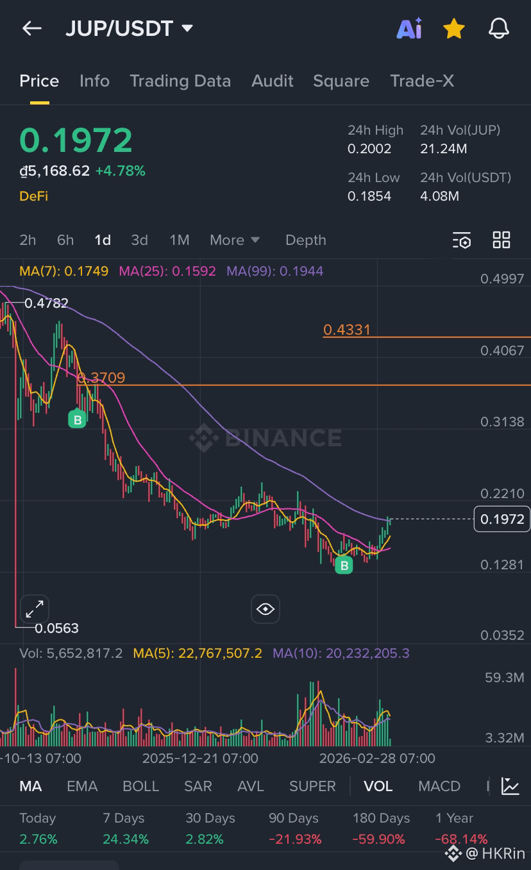Tap the 24h High 0.2002 value
Image resolution: width=531 pixels, height=870 pixels.
(x=369, y=149)
